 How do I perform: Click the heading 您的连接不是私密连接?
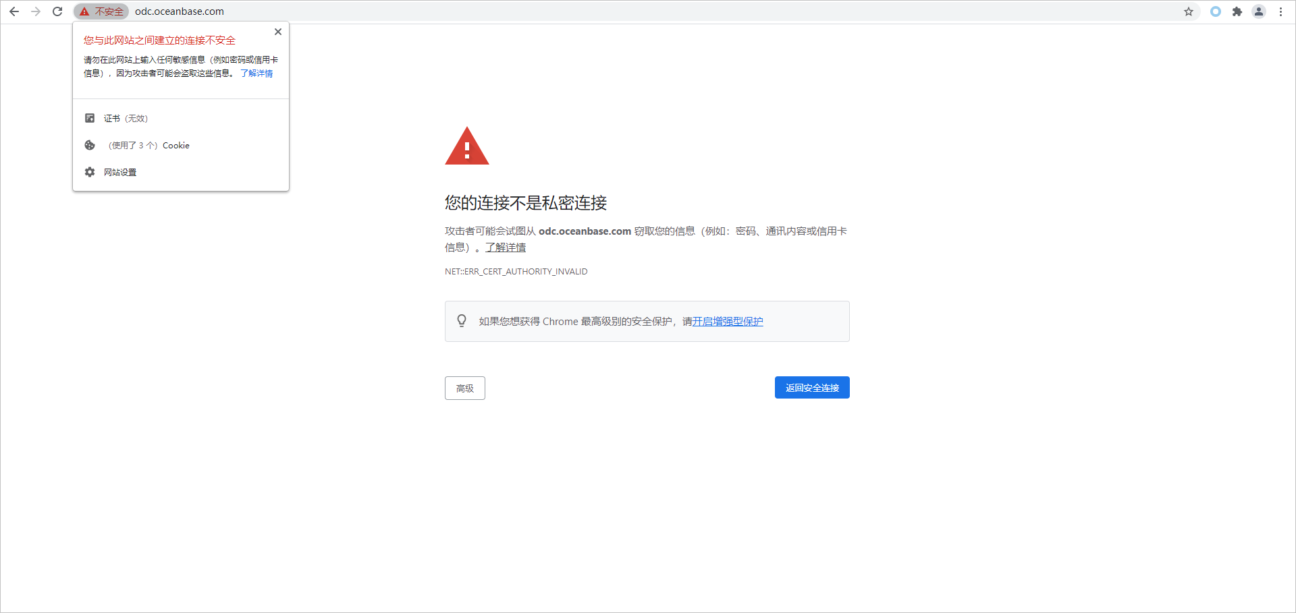[x=526, y=203]
